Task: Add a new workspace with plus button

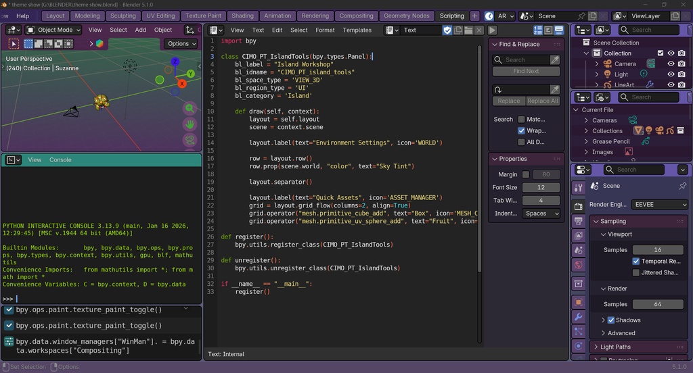Action: (474, 16)
